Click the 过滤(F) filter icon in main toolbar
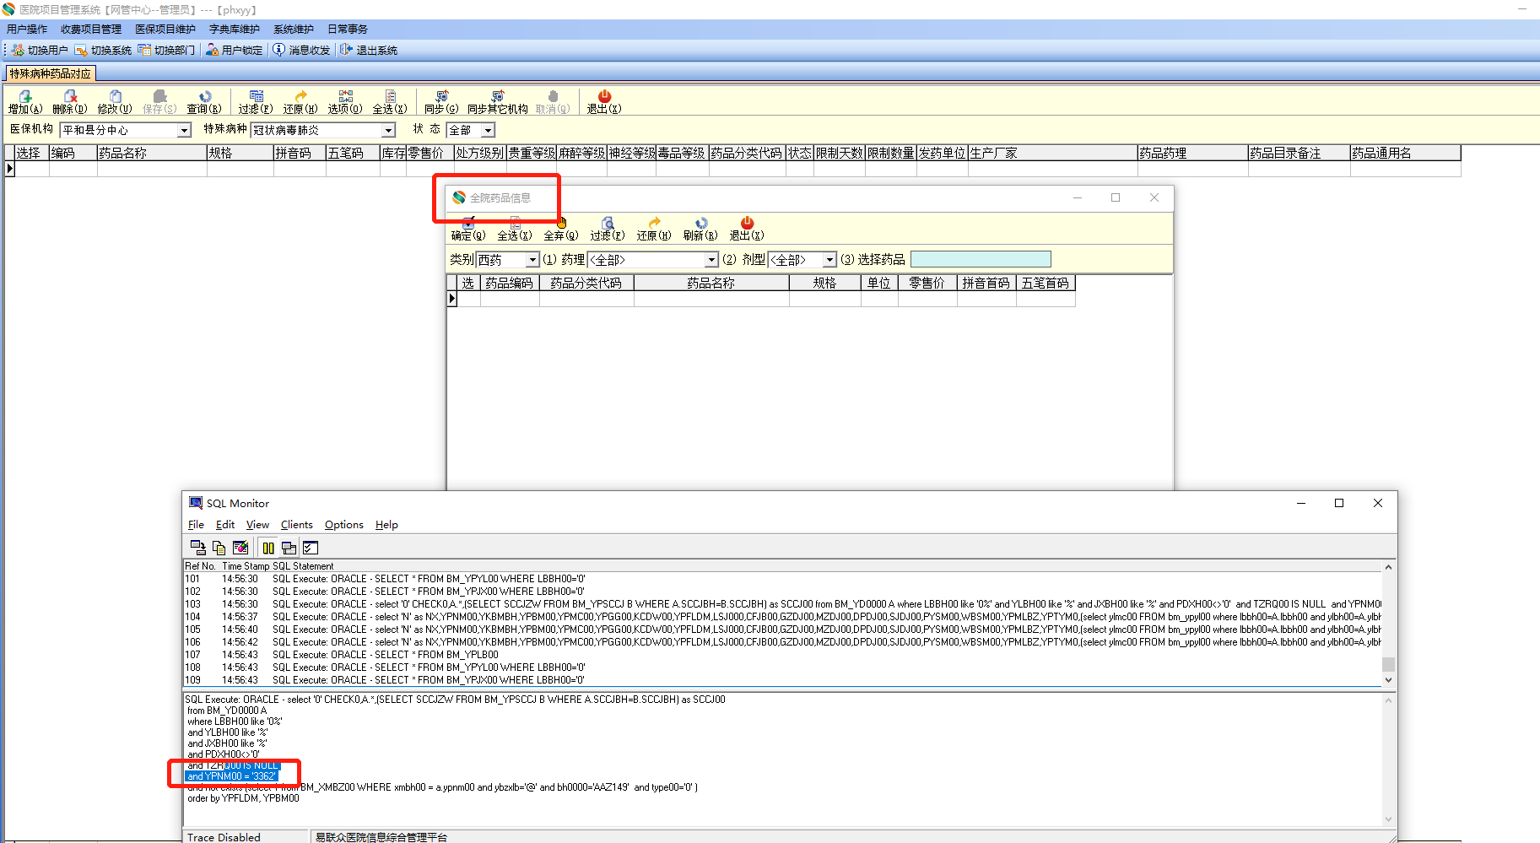The width and height of the screenshot is (1540, 843). point(256,96)
